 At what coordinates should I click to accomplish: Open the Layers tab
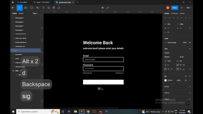[14, 13]
